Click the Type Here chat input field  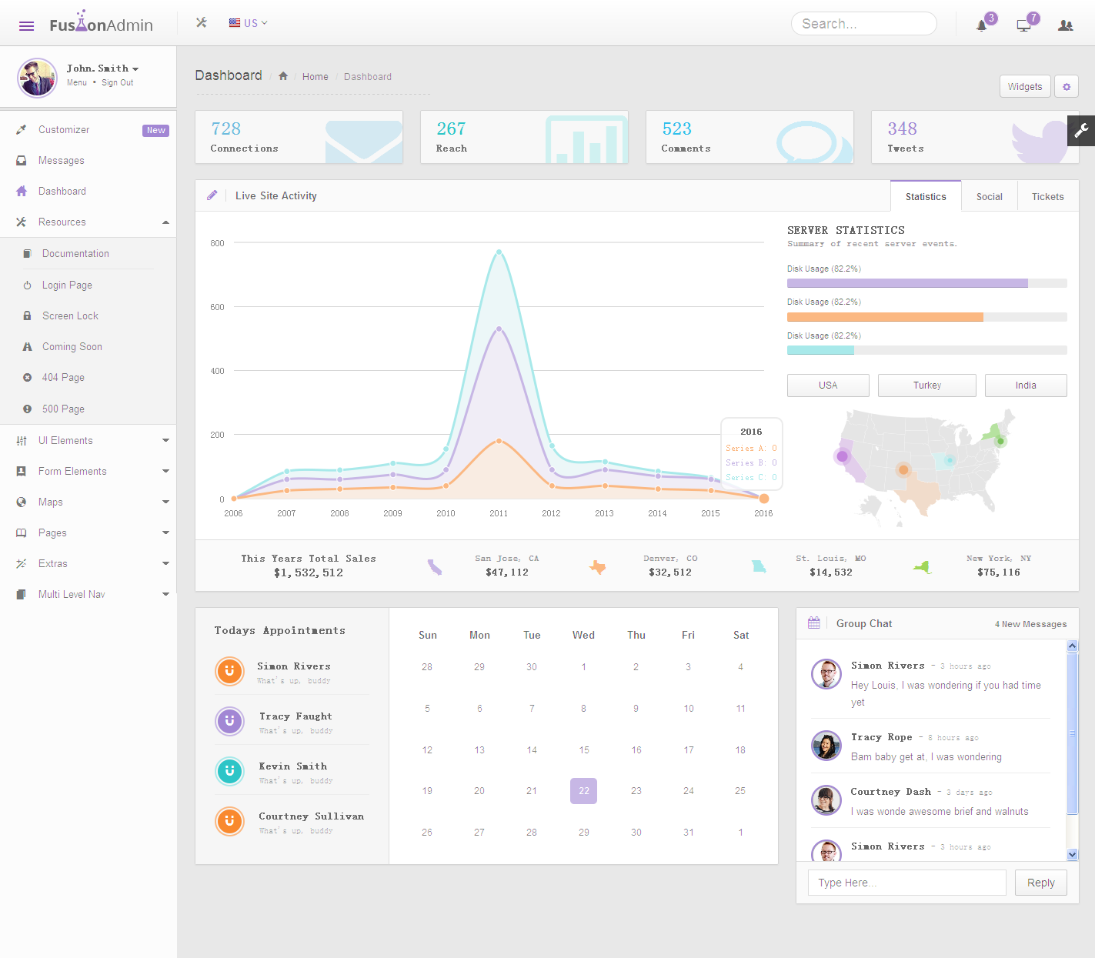point(906,883)
